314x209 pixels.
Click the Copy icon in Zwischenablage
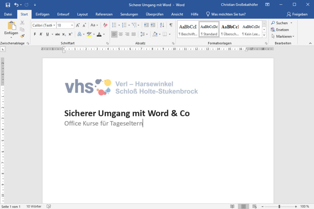pyautogui.click(x=22, y=30)
